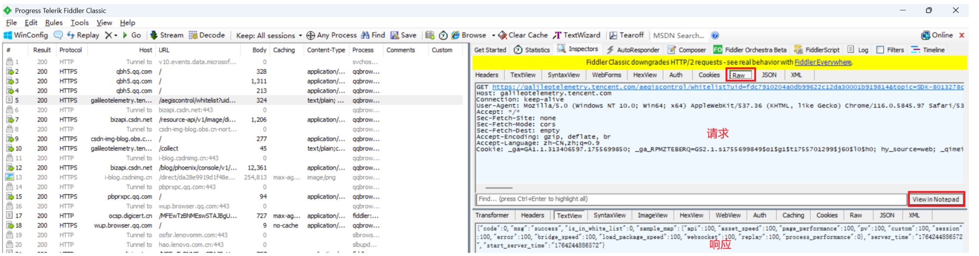Click the Online status indicator
Image resolution: width=979 pixels, height=256 pixels.
[937, 35]
